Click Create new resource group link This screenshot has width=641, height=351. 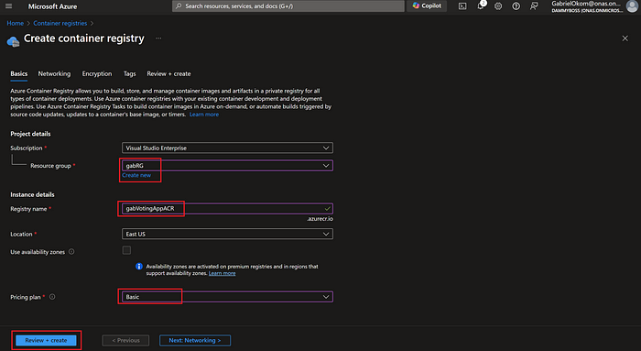tap(136, 175)
